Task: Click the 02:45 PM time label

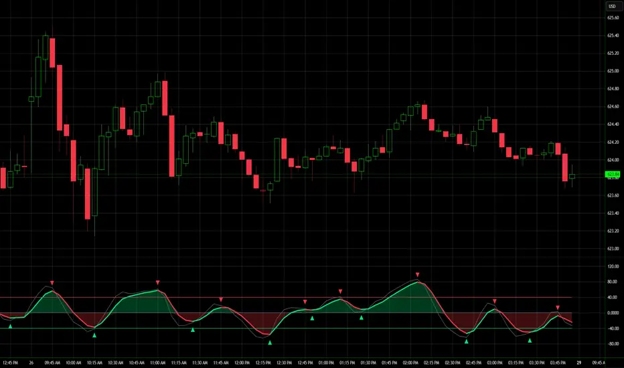Action: (473, 363)
